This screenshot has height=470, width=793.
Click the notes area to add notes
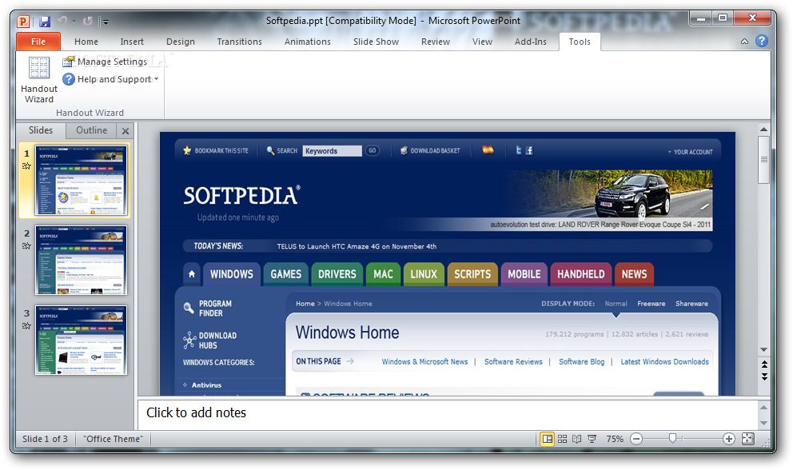(x=447, y=414)
